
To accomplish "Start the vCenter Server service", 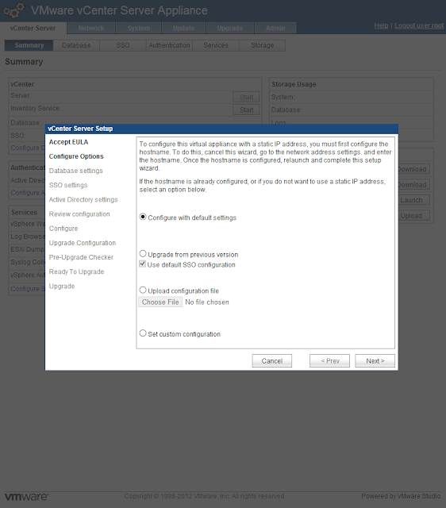I will tap(246, 97).
